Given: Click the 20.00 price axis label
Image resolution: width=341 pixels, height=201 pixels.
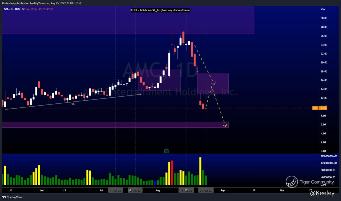Looking at the screenshot, I should [x=324, y=63].
